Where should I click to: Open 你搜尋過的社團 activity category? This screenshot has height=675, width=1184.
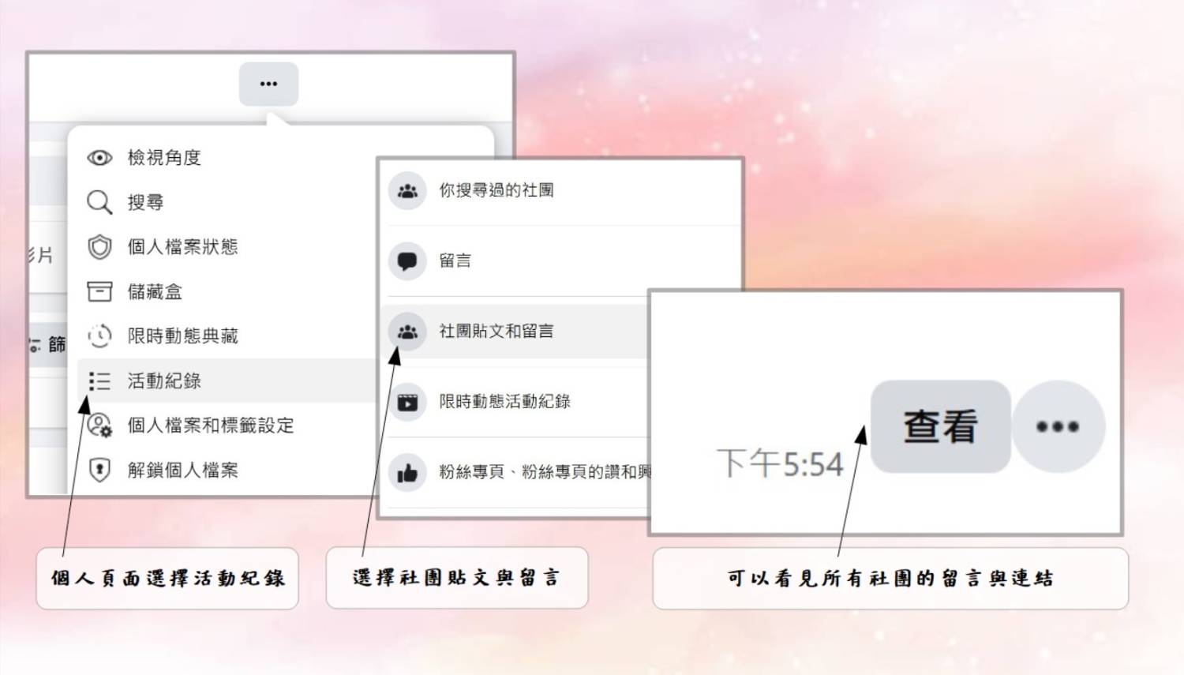click(562, 190)
